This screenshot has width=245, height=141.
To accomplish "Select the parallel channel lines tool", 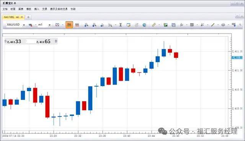I will click(x=181, y=25).
